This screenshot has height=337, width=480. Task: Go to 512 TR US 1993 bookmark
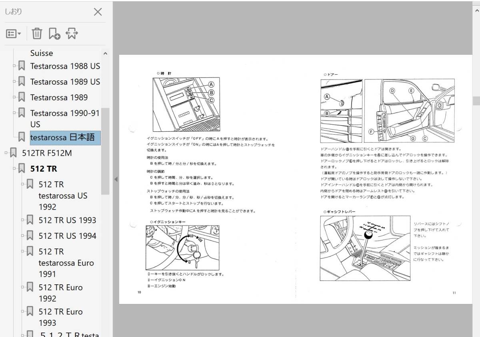pyautogui.click(x=67, y=220)
